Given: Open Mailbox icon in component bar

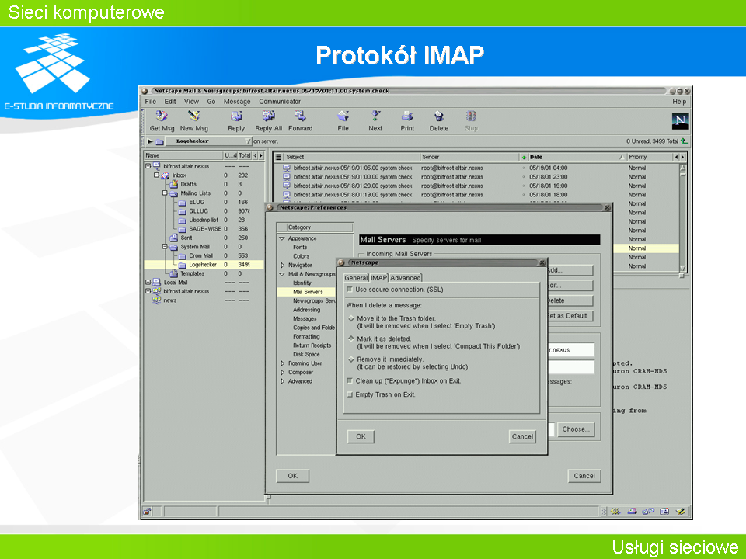Looking at the screenshot, I should 632,512.
